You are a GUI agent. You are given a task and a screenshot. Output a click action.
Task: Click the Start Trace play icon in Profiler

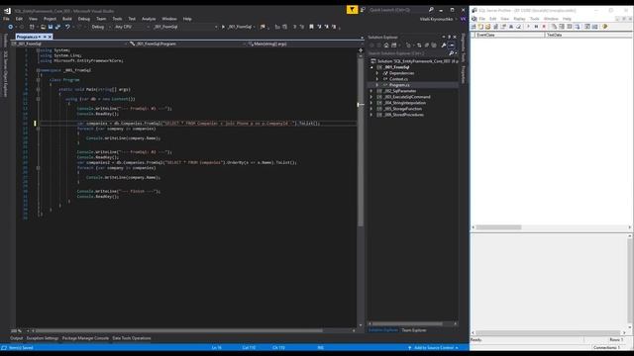point(528,27)
